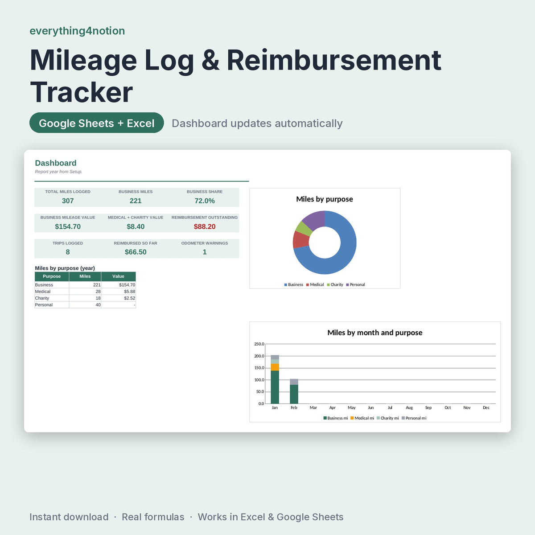Image resolution: width=535 pixels, height=535 pixels.
Task: Click the red Medical donut segment
Action: click(301, 240)
